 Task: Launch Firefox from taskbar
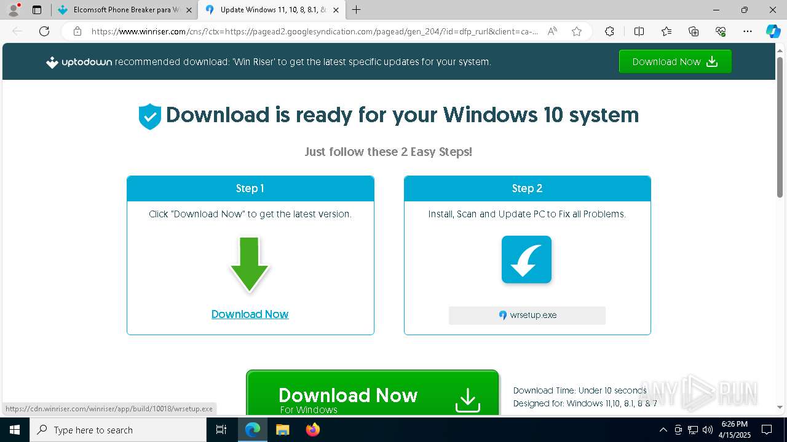[x=312, y=430]
